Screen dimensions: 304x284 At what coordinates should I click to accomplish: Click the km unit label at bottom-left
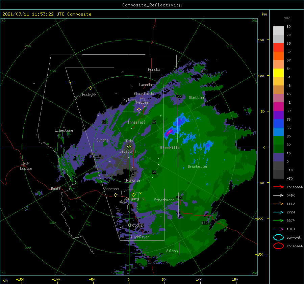5,280
